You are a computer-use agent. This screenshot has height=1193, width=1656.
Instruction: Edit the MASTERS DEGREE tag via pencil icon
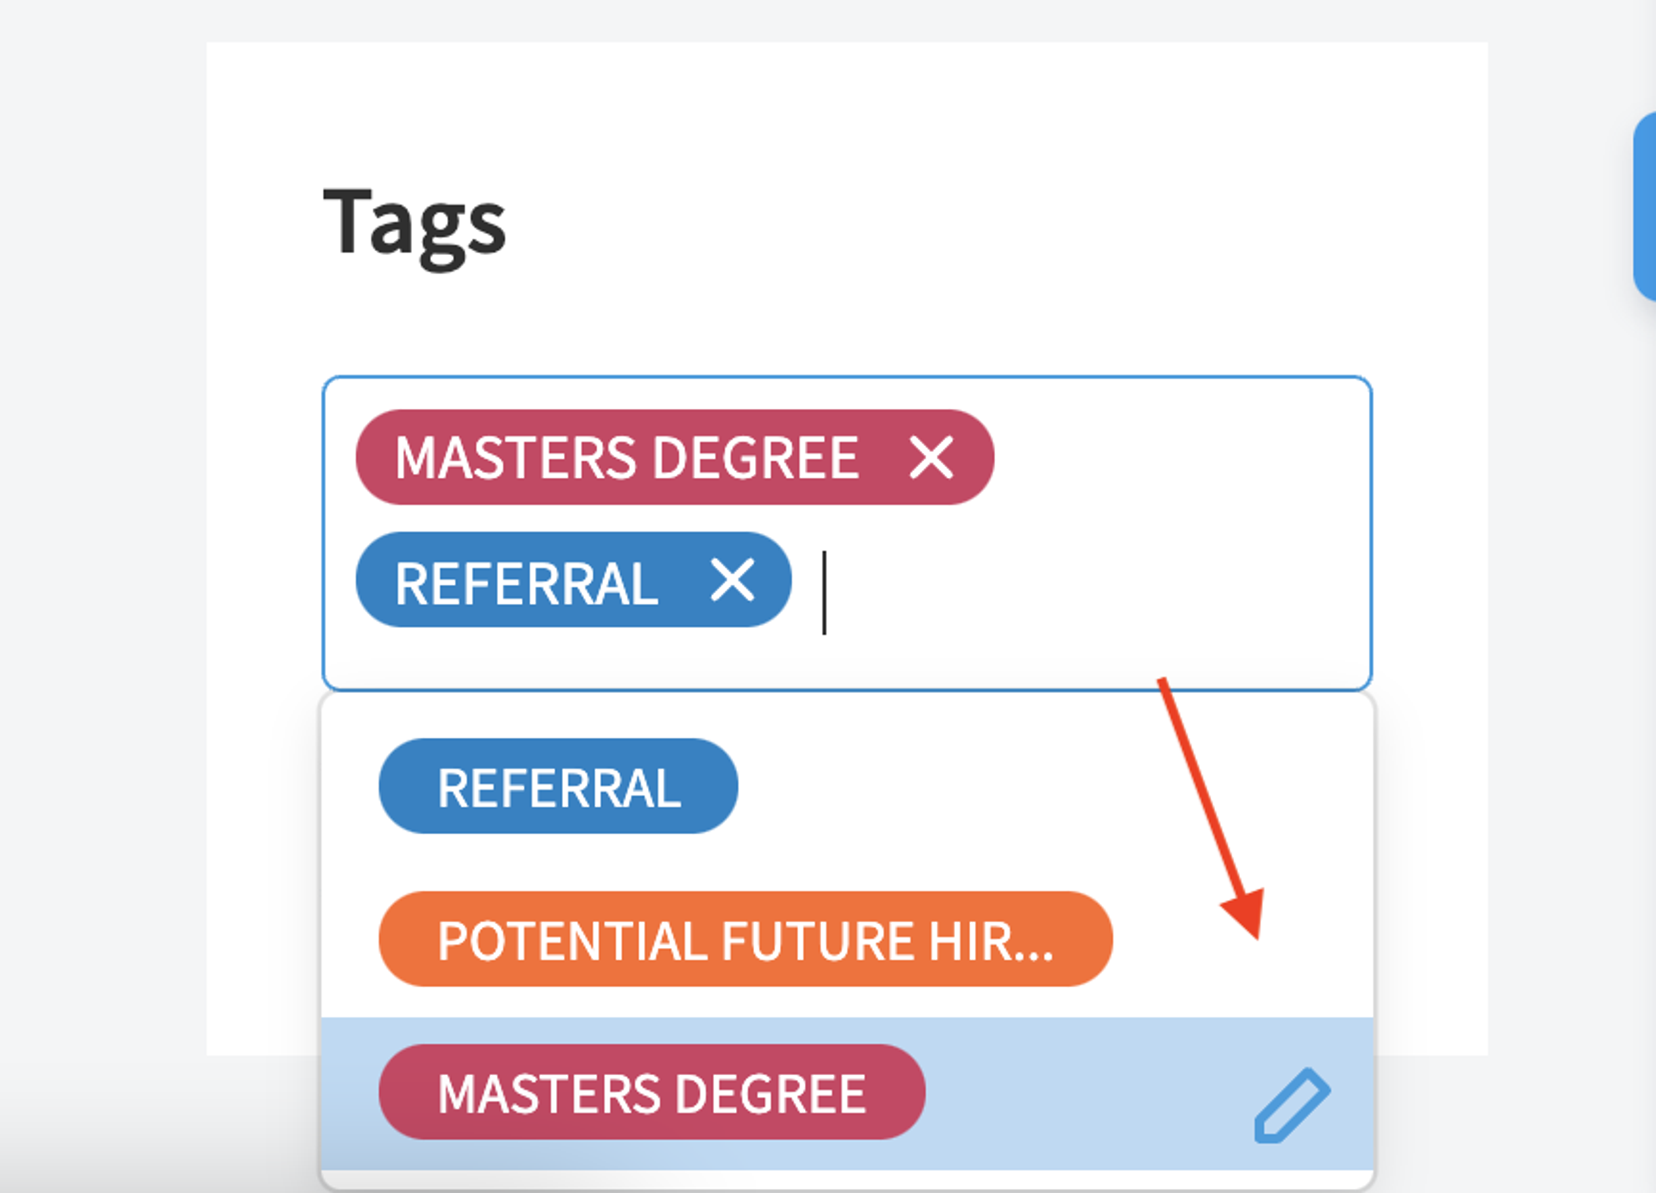1292,1105
